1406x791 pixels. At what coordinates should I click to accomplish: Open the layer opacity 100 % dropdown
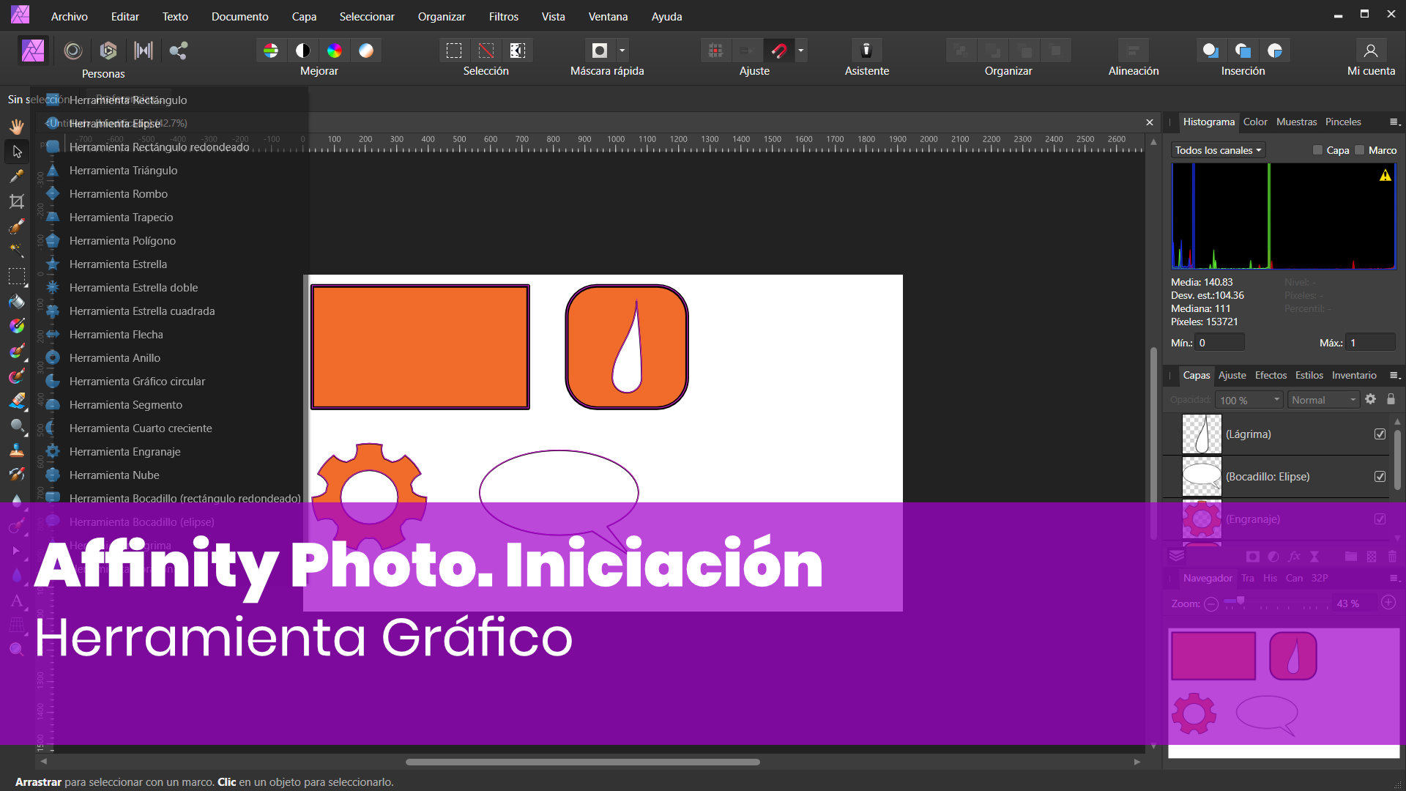(x=1249, y=400)
